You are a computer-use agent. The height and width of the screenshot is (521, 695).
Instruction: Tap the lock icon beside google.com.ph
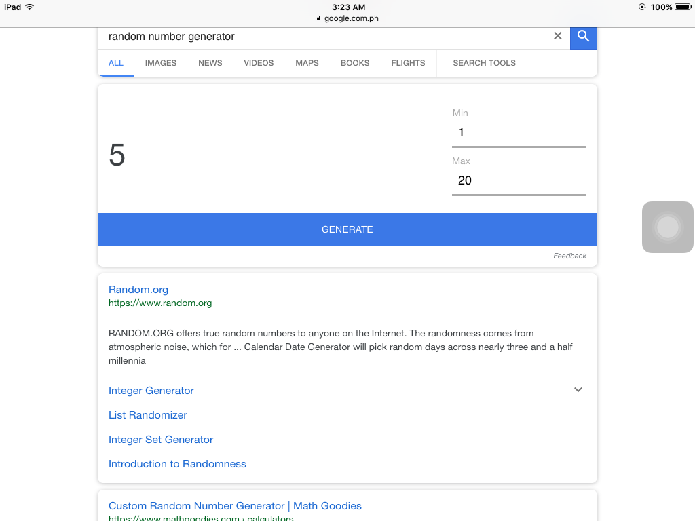(x=318, y=18)
